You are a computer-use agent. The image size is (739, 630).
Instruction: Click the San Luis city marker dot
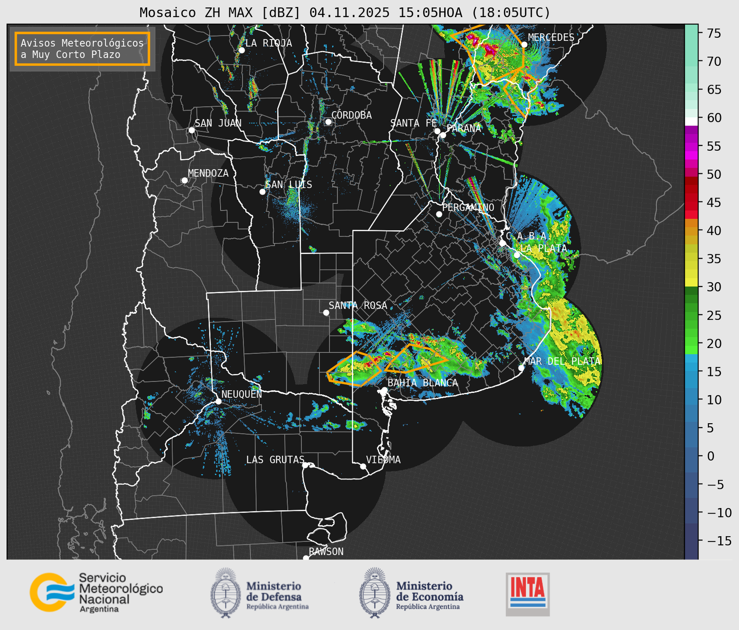click(262, 192)
